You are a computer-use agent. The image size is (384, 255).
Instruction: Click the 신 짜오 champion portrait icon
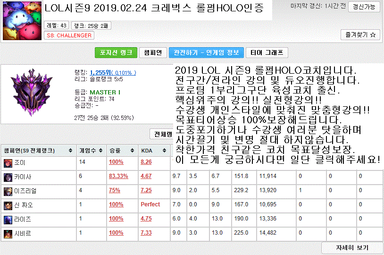(8, 206)
